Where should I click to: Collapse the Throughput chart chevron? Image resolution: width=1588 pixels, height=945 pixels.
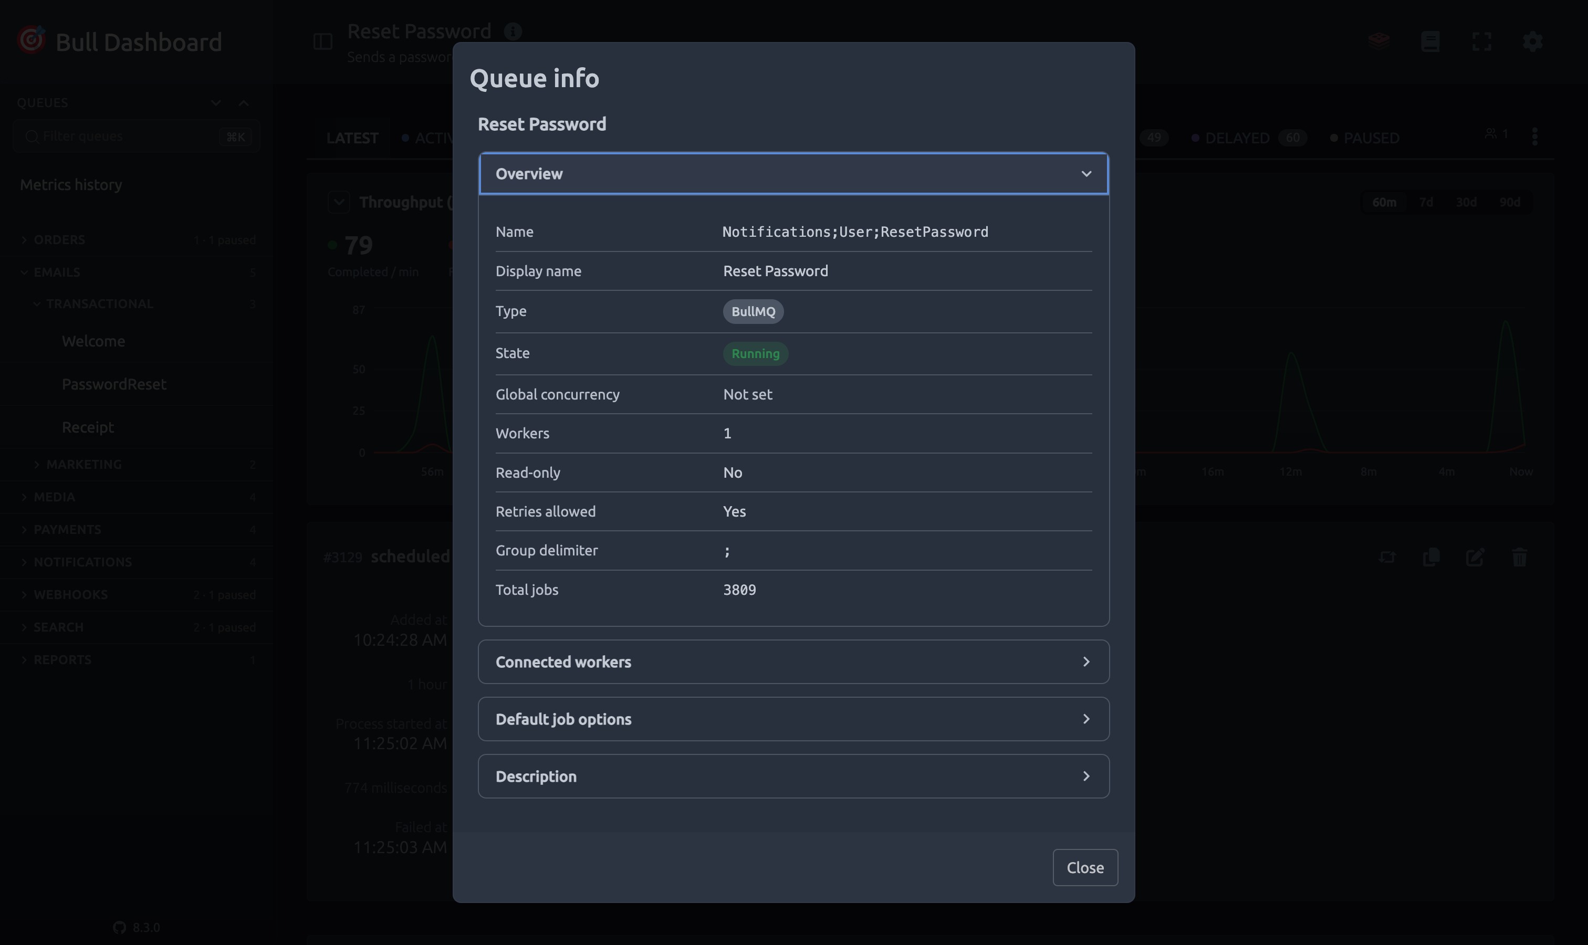coord(339,203)
